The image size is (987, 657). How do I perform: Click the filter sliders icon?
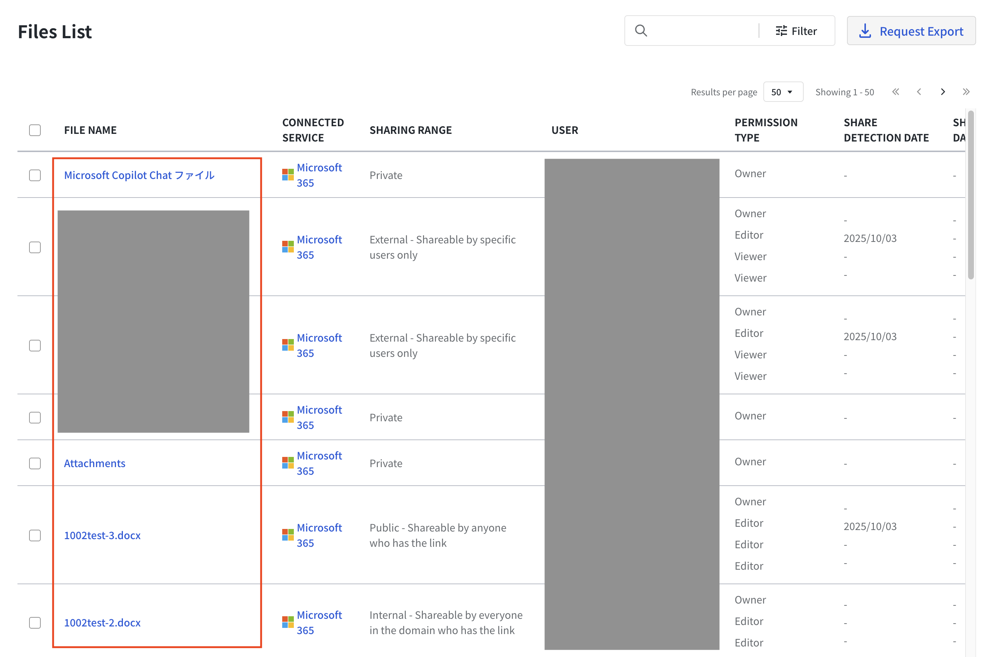click(781, 31)
